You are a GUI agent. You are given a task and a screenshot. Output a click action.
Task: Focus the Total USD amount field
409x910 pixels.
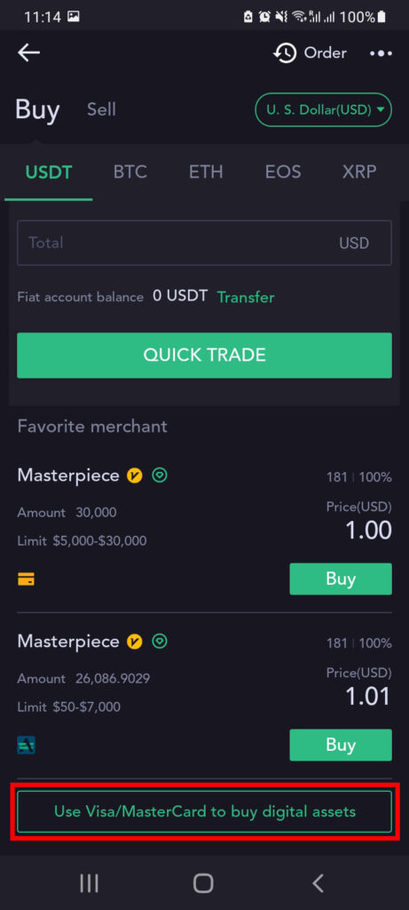(204, 243)
